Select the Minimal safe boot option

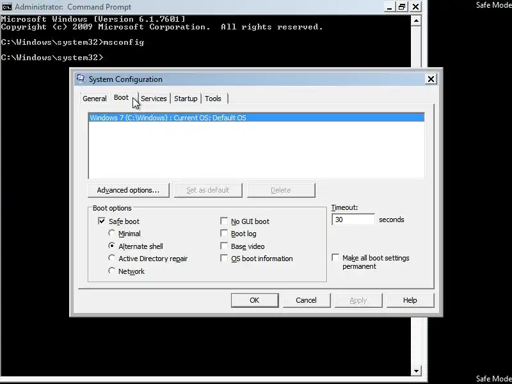tap(111, 233)
